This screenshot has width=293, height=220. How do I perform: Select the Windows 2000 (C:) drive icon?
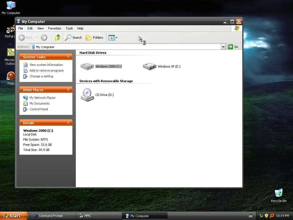pyautogui.click(x=87, y=66)
